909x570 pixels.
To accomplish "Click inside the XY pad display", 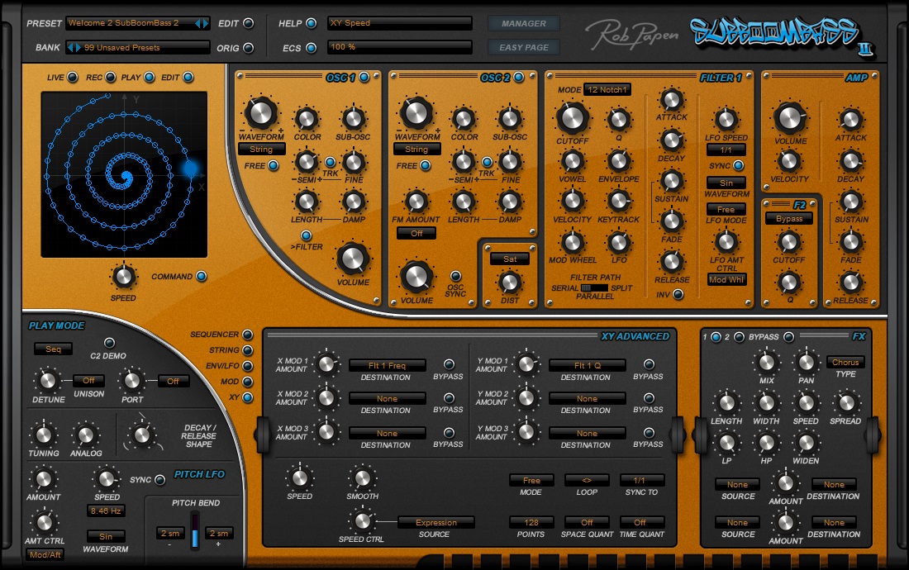I will [x=124, y=173].
